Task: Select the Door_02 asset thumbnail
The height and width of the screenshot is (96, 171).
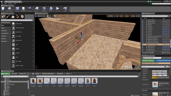Action: click(x=94, y=81)
